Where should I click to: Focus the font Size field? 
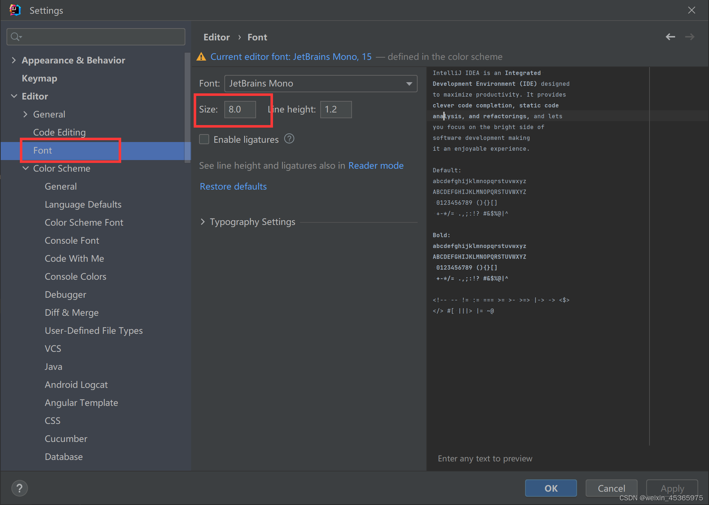(x=240, y=109)
